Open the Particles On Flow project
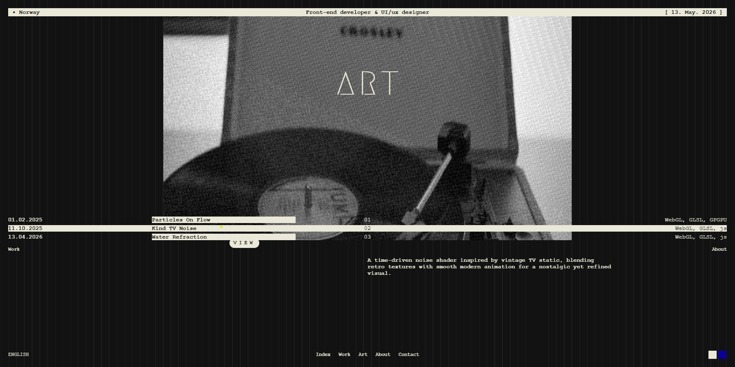This screenshot has height=367, width=735. [x=223, y=220]
